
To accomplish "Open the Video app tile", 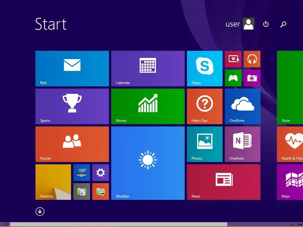I will click(x=233, y=59).
